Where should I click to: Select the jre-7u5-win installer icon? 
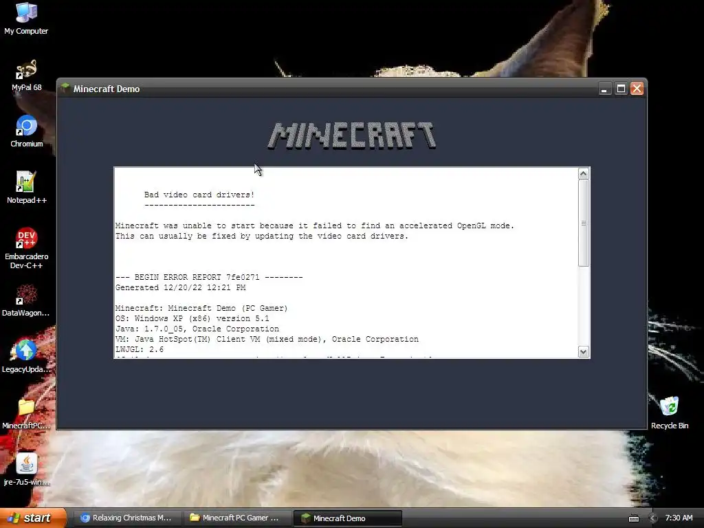pyautogui.click(x=26, y=470)
